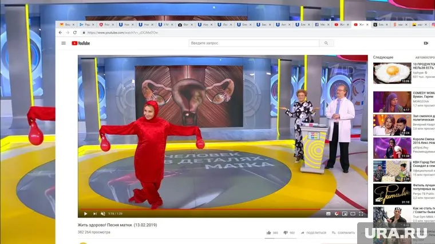
Task: Dislike the video with thumbs down
Action: (x=284, y=233)
